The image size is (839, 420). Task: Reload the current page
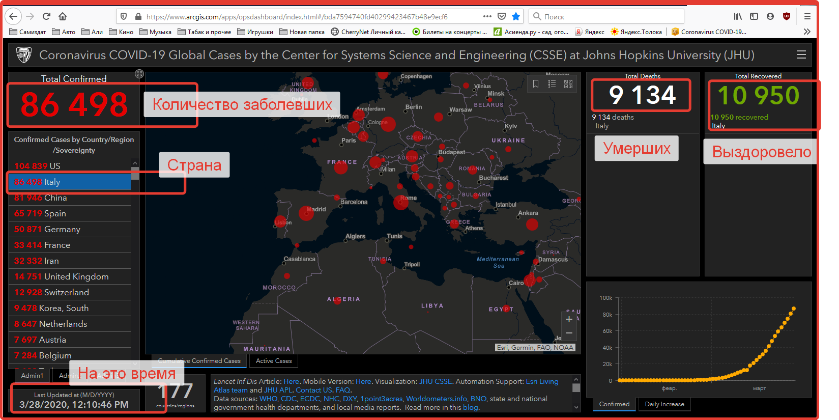tap(46, 16)
